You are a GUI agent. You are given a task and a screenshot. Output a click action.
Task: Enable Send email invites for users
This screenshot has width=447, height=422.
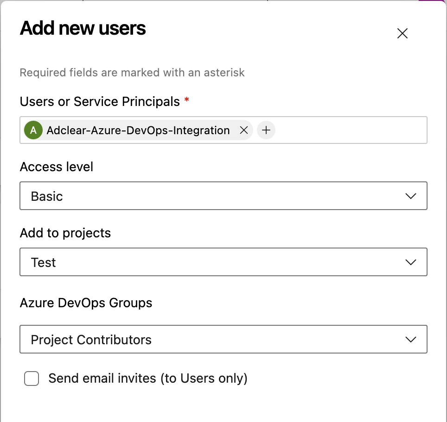pos(32,379)
